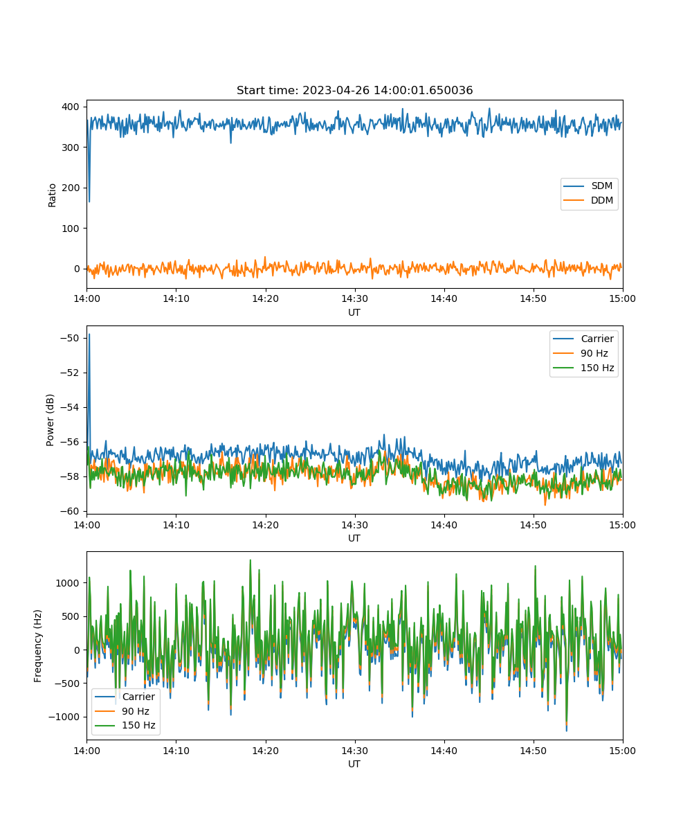Select Carrier label in the power plot legend
Screen dimensions: 692x831
pos(596,339)
